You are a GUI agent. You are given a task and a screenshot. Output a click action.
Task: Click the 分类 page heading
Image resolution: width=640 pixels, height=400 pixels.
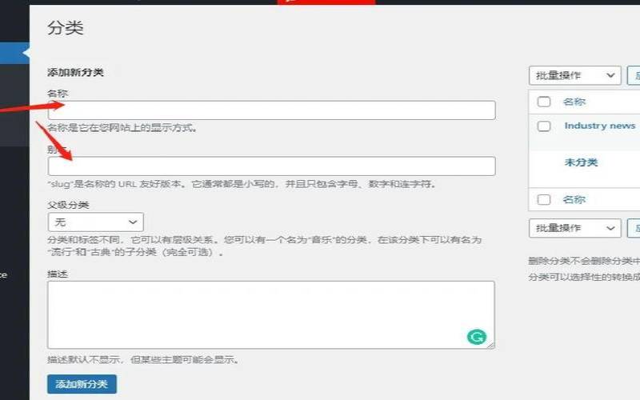click(66, 29)
